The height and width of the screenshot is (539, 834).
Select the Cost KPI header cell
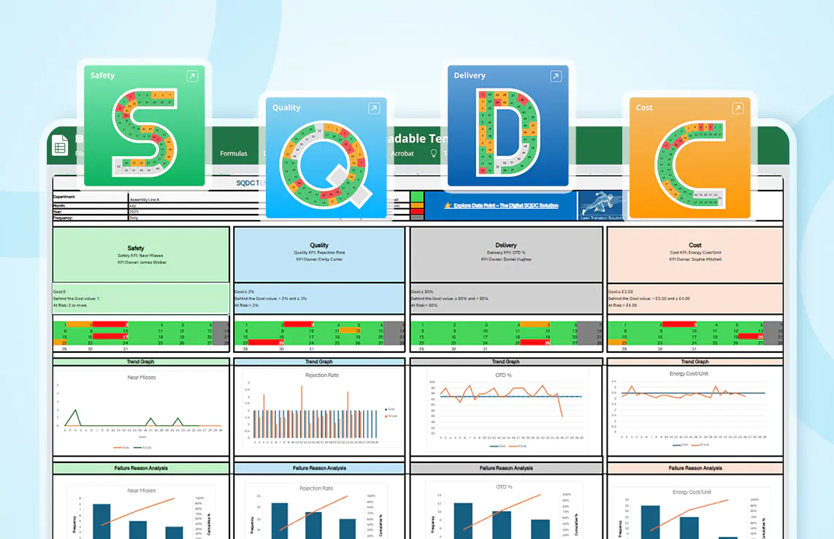695,255
